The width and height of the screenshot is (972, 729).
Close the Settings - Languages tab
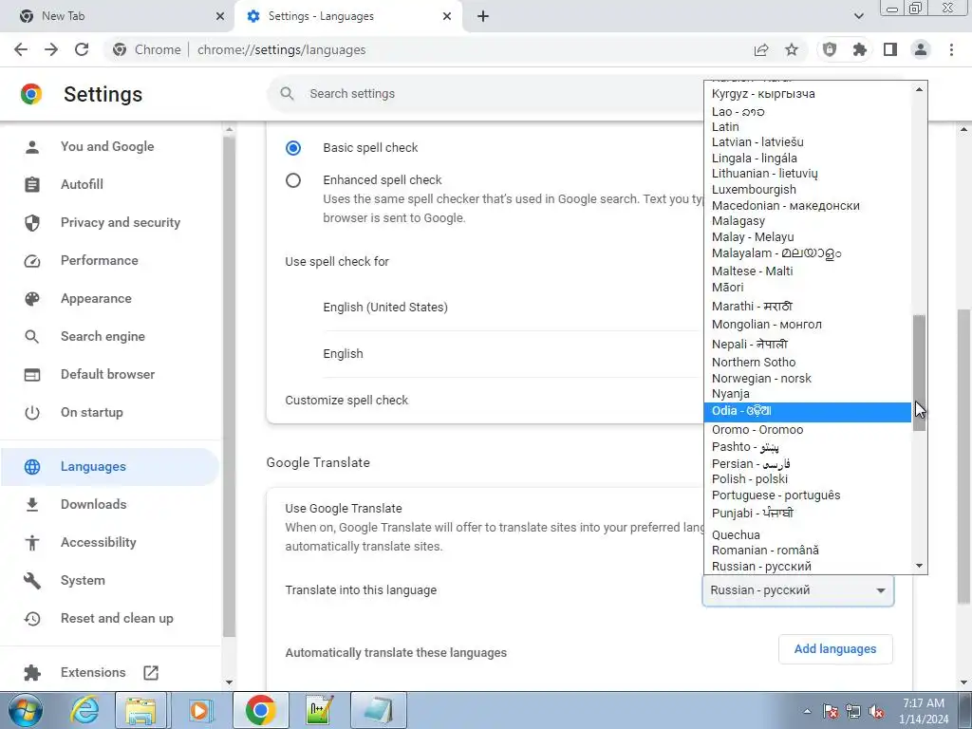tap(447, 16)
